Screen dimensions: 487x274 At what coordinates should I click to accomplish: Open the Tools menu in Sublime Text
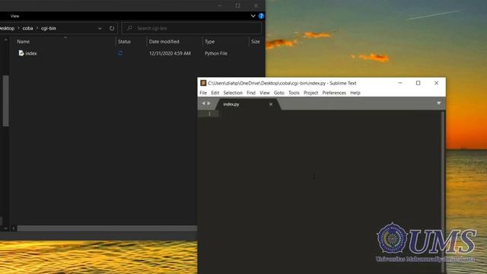tap(294, 93)
